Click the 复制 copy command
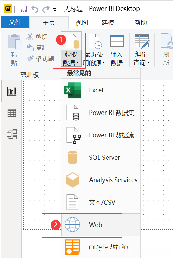 (37, 48)
